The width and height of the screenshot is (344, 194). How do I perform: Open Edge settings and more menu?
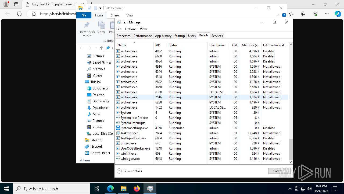(x=327, y=14)
